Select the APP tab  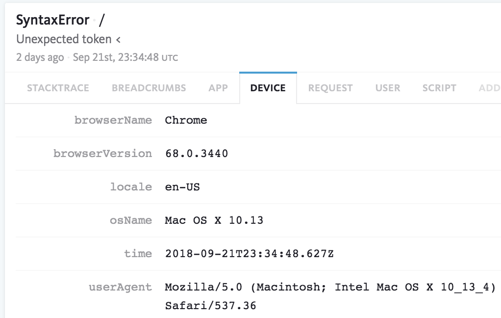tap(218, 88)
